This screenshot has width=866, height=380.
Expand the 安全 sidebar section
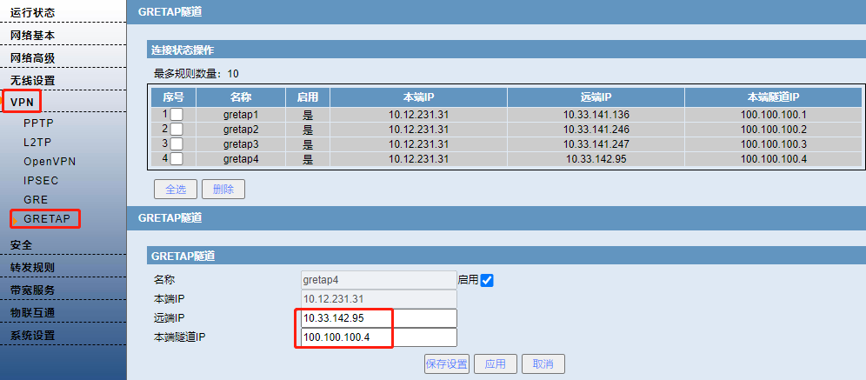(x=22, y=244)
